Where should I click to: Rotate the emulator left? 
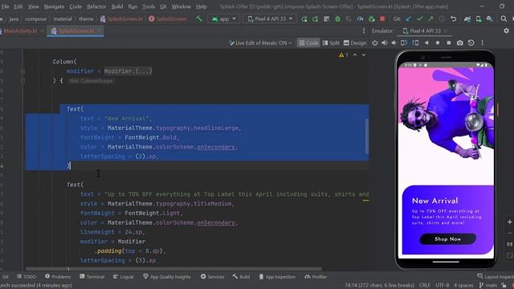(x=404, y=43)
